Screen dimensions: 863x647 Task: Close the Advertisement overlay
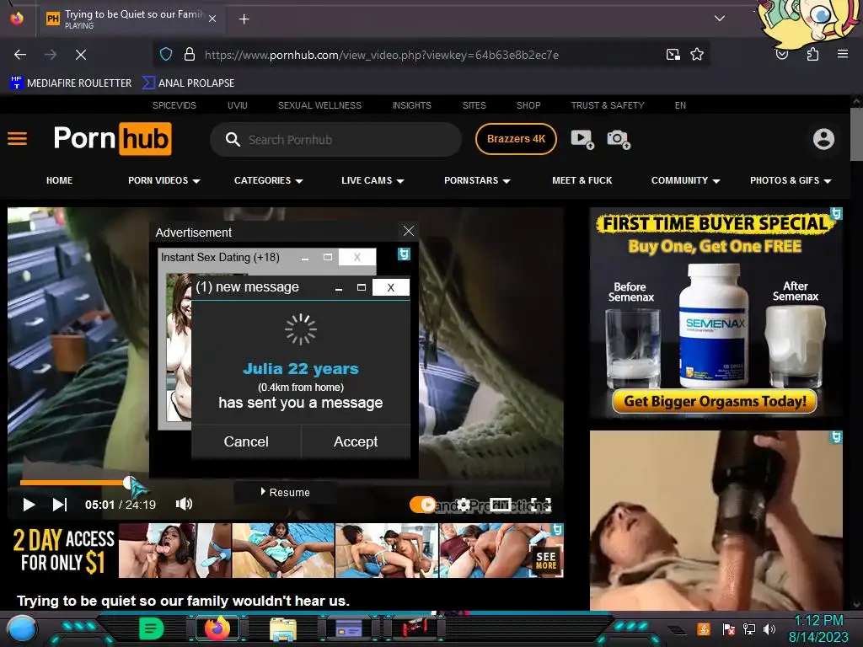click(409, 231)
